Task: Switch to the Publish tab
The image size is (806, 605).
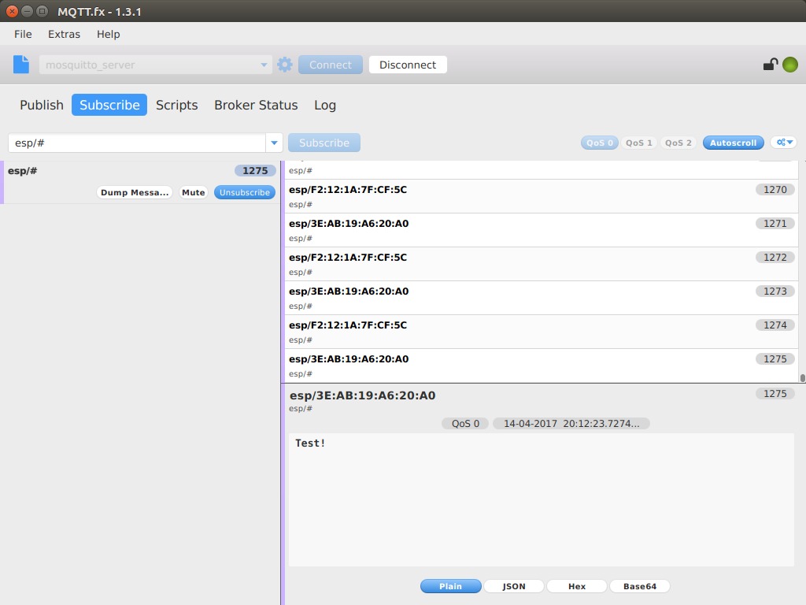Action: [42, 105]
